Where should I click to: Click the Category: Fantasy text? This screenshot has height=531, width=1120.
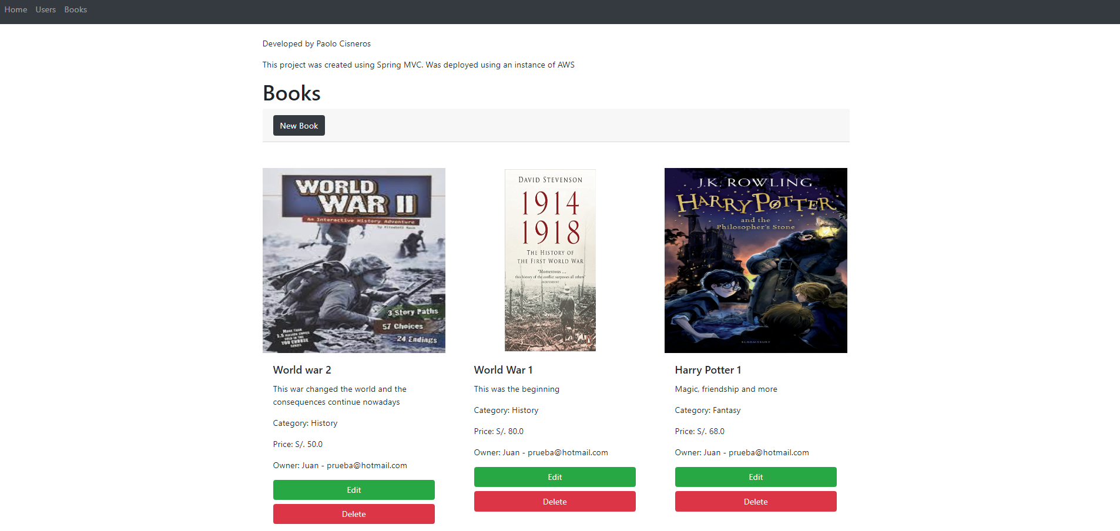707,411
